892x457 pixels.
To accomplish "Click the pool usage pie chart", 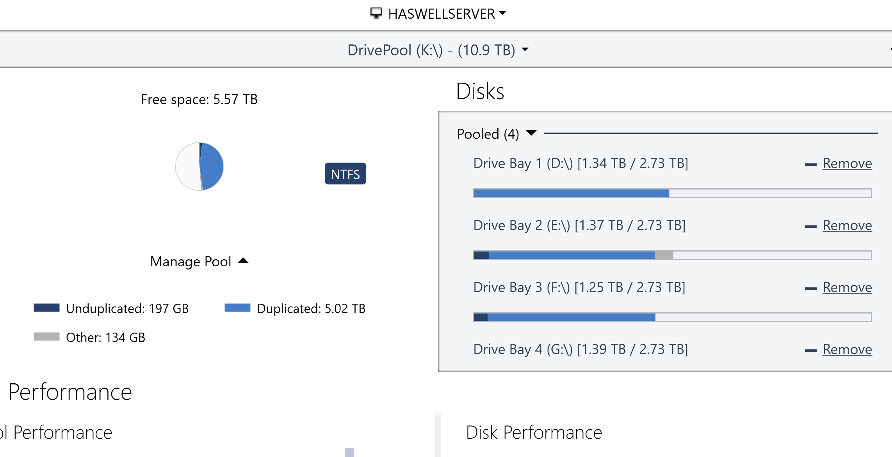I will coord(199,167).
